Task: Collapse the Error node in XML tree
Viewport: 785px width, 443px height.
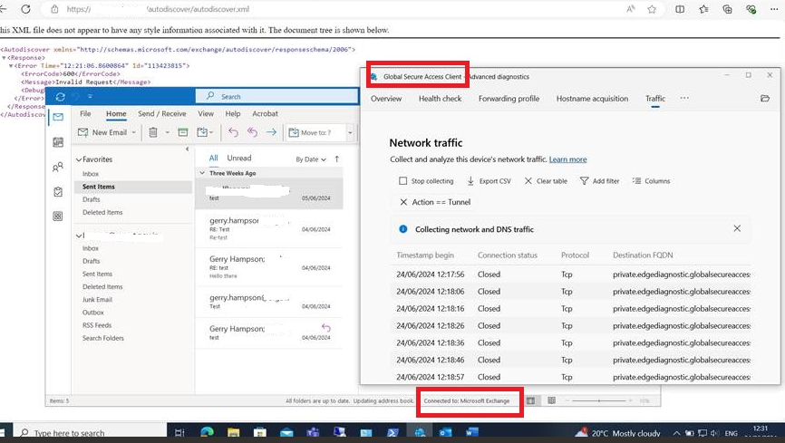Action: (x=11, y=65)
